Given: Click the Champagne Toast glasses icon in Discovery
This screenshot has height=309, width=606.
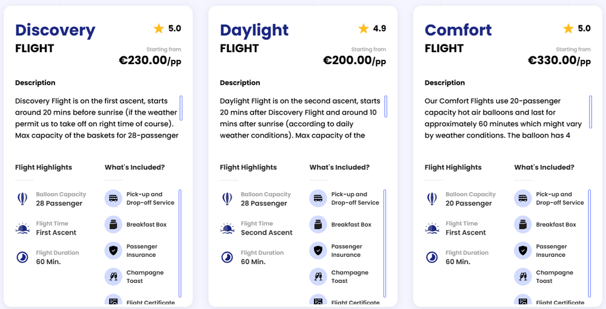Looking at the screenshot, I should pos(113,277).
